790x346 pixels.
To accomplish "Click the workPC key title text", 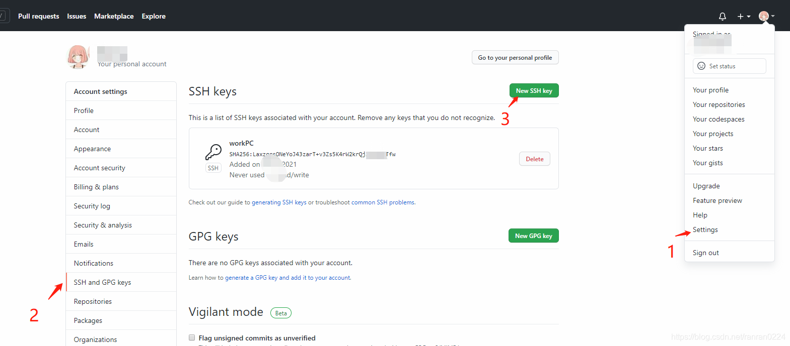I will coord(242,143).
